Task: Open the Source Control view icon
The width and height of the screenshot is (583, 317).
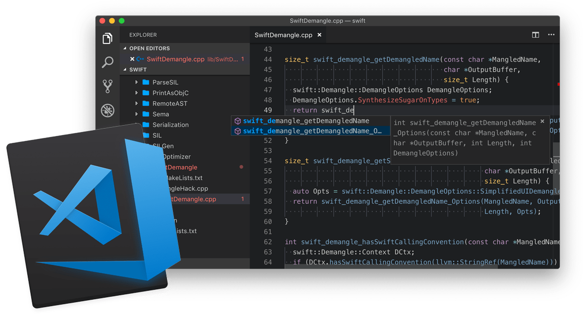Action: pos(107,86)
